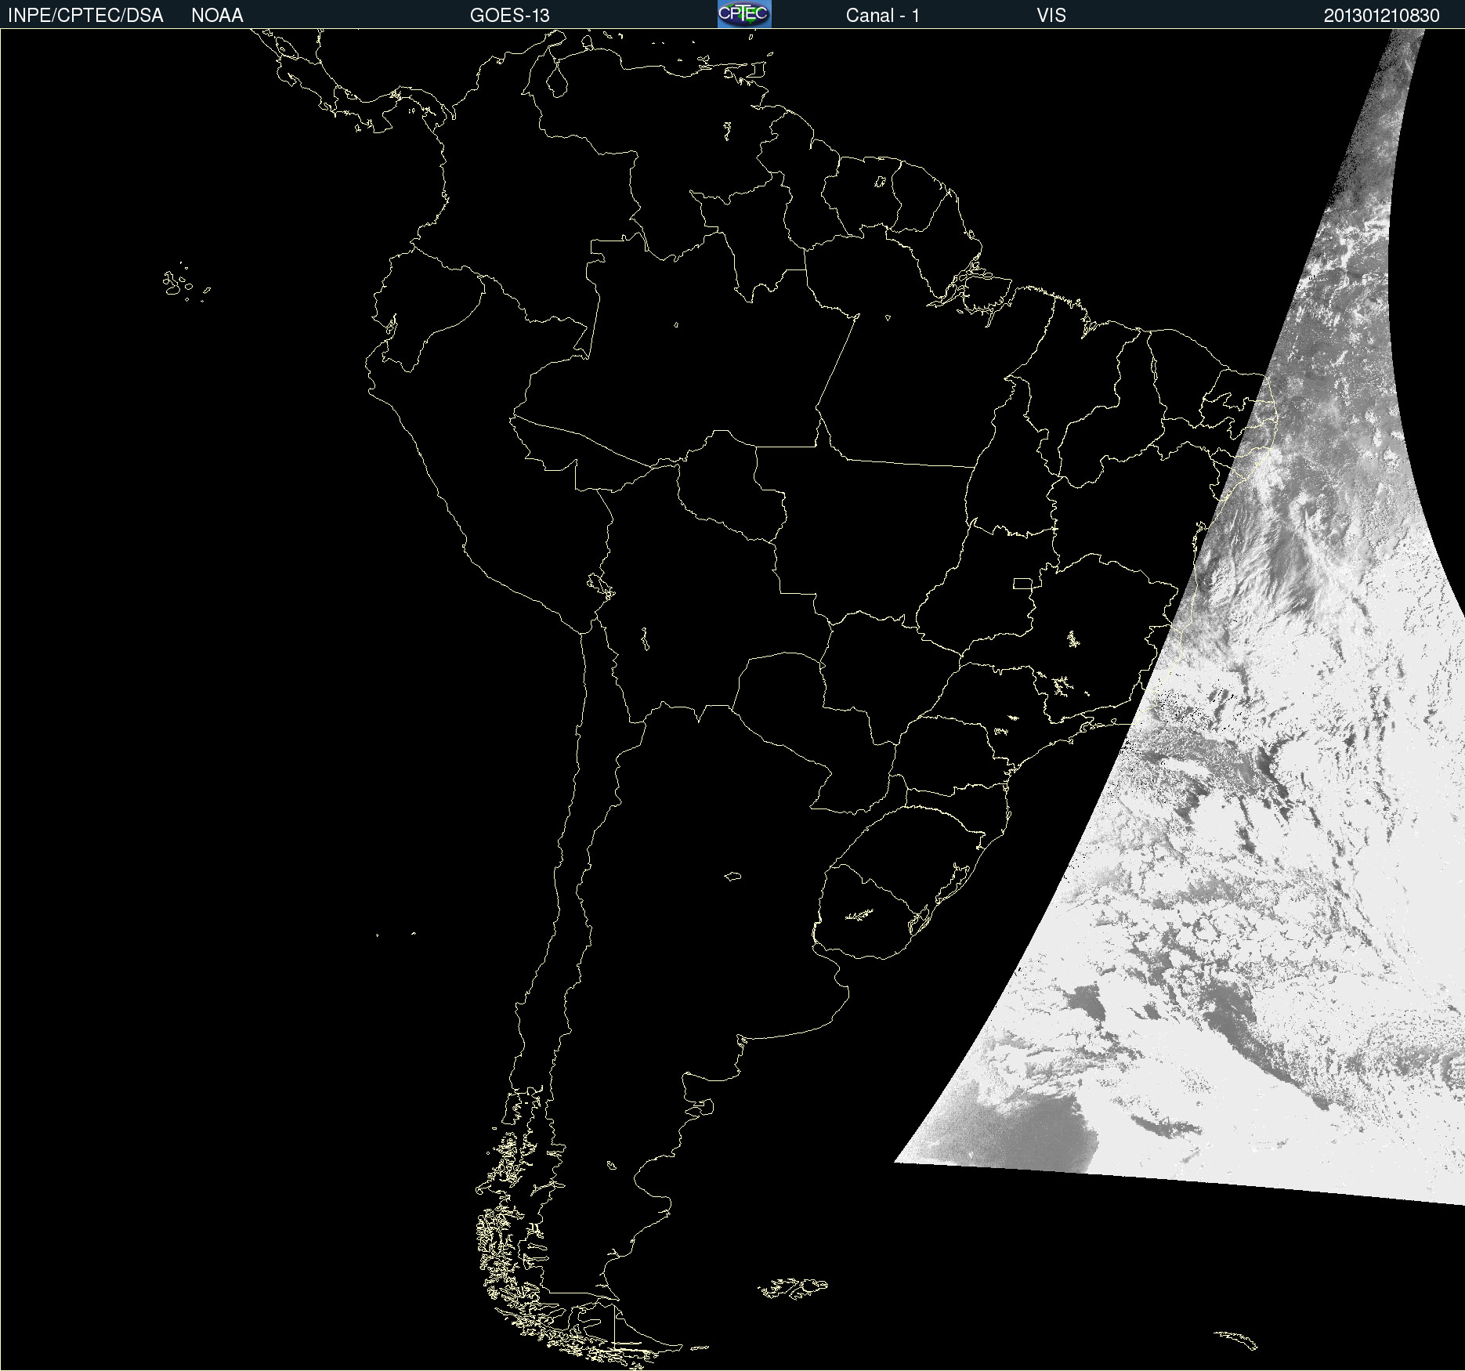Click the GOES-13 satellite label
The height and width of the screenshot is (1371, 1465).
point(510,16)
